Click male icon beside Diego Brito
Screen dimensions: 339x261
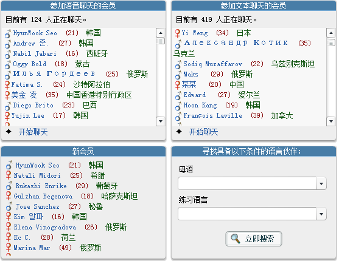click(x=8, y=106)
